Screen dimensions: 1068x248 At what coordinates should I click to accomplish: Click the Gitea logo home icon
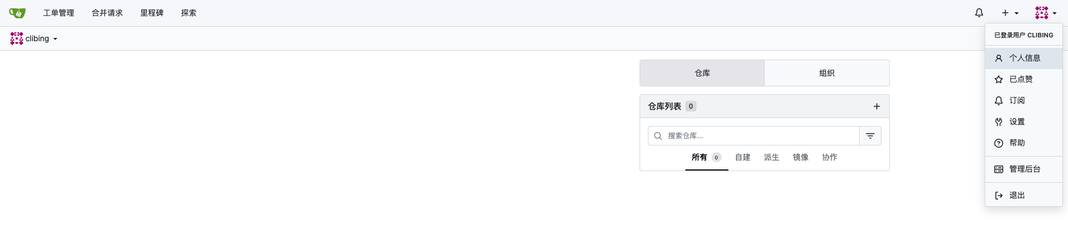(17, 13)
